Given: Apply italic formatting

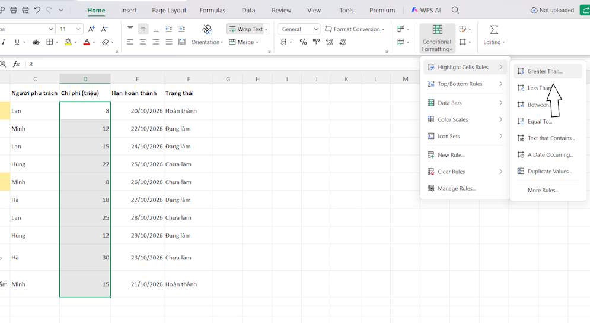Looking at the screenshot, I should 4,42.
